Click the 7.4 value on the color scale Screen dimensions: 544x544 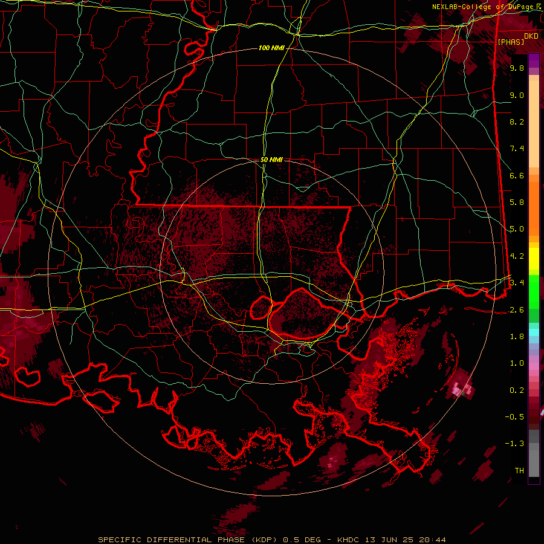(x=517, y=149)
